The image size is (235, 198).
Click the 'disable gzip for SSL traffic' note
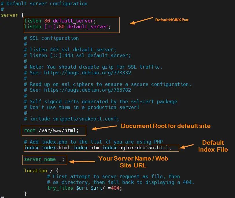(x=93, y=67)
